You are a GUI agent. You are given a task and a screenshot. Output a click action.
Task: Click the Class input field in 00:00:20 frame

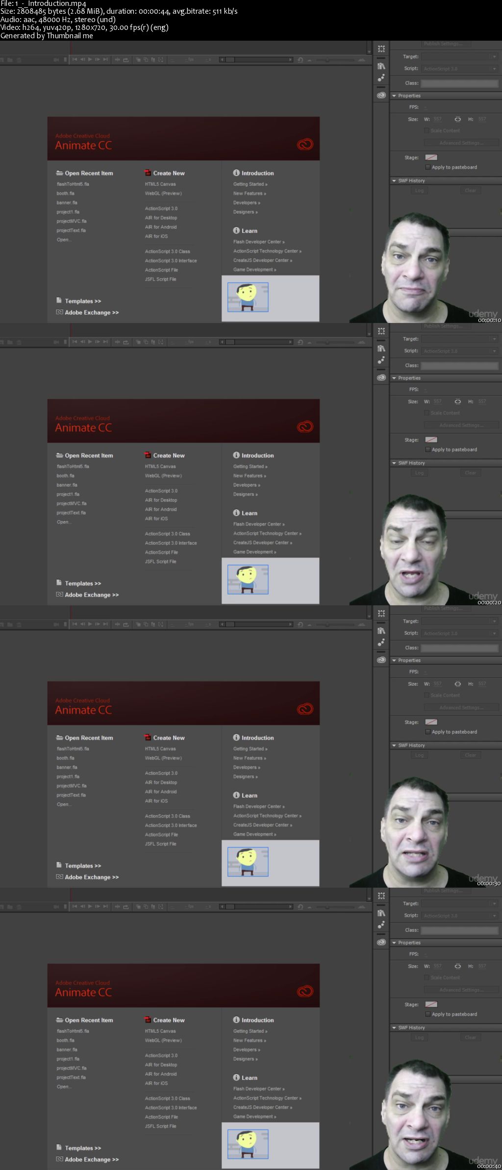tap(460, 366)
